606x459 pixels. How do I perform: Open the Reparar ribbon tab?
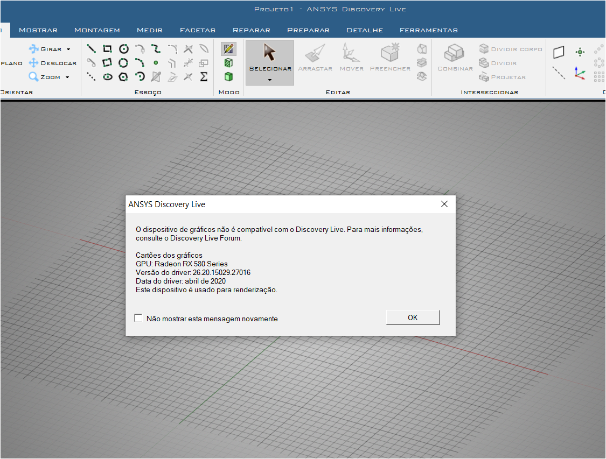251,30
